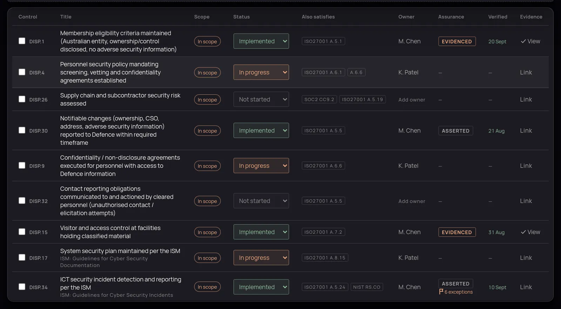
Task: Toggle the In scope pill for DISP.17
Action: point(207,258)
